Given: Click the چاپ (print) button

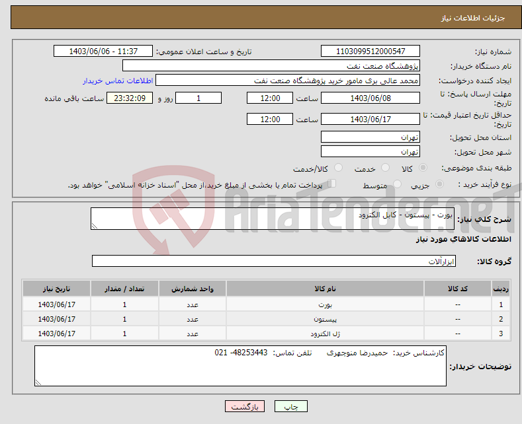Looking at the screenshot, I should point(290,406).
